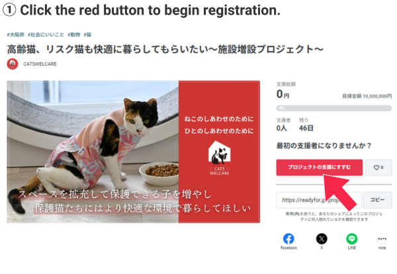This screenshot has width=397, height=274.
Task: Click the red プロジェクトの支援にすすむ button
Action: pyautogui.click(x=320, y=167)
